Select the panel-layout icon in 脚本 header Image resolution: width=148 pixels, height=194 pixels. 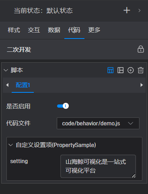pos(120,70)
